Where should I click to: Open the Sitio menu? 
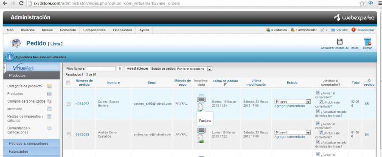click(10, 30)
